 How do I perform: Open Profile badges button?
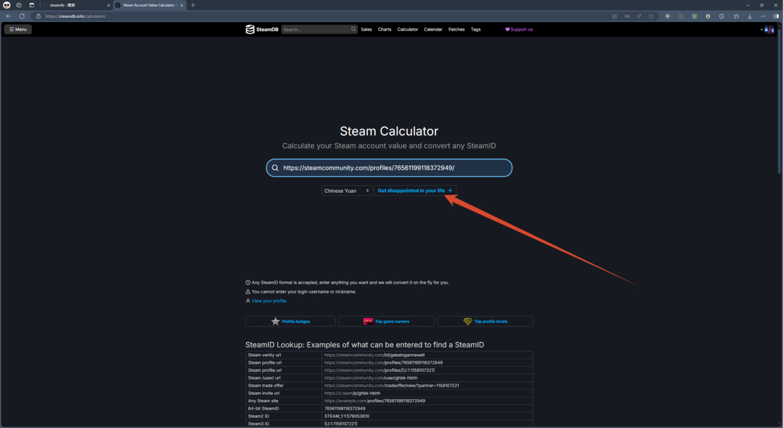[x=291, y=321]
